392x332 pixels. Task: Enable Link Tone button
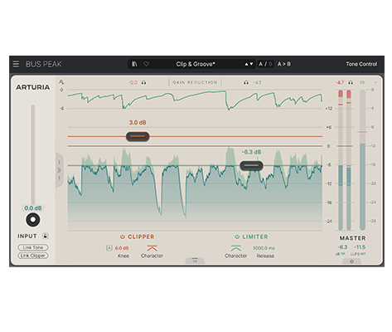(x=33, y=247)
